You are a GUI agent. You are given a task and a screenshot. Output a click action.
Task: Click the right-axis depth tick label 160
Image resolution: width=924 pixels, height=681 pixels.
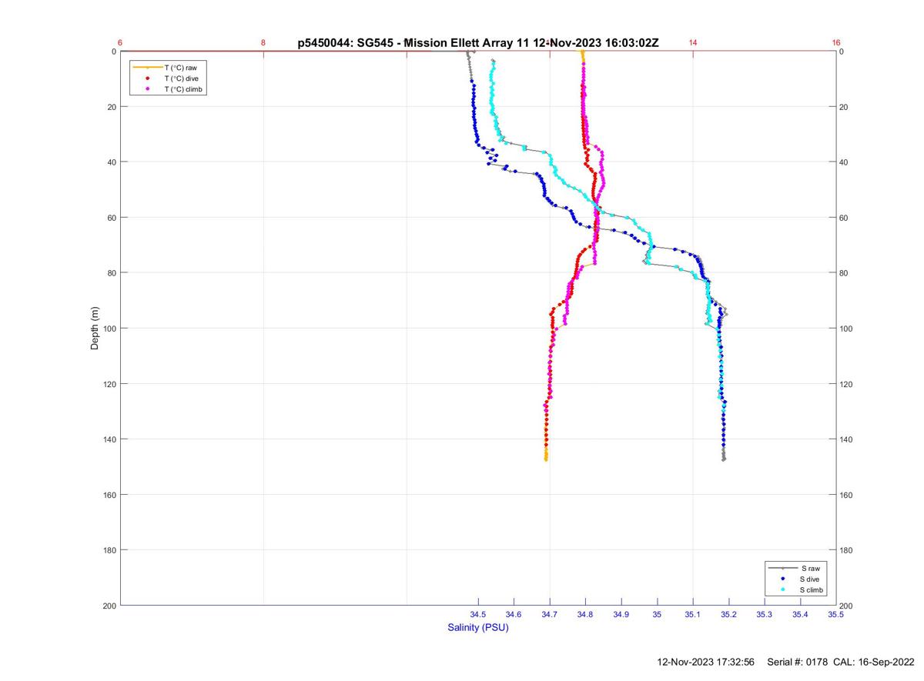click(846, 495)
